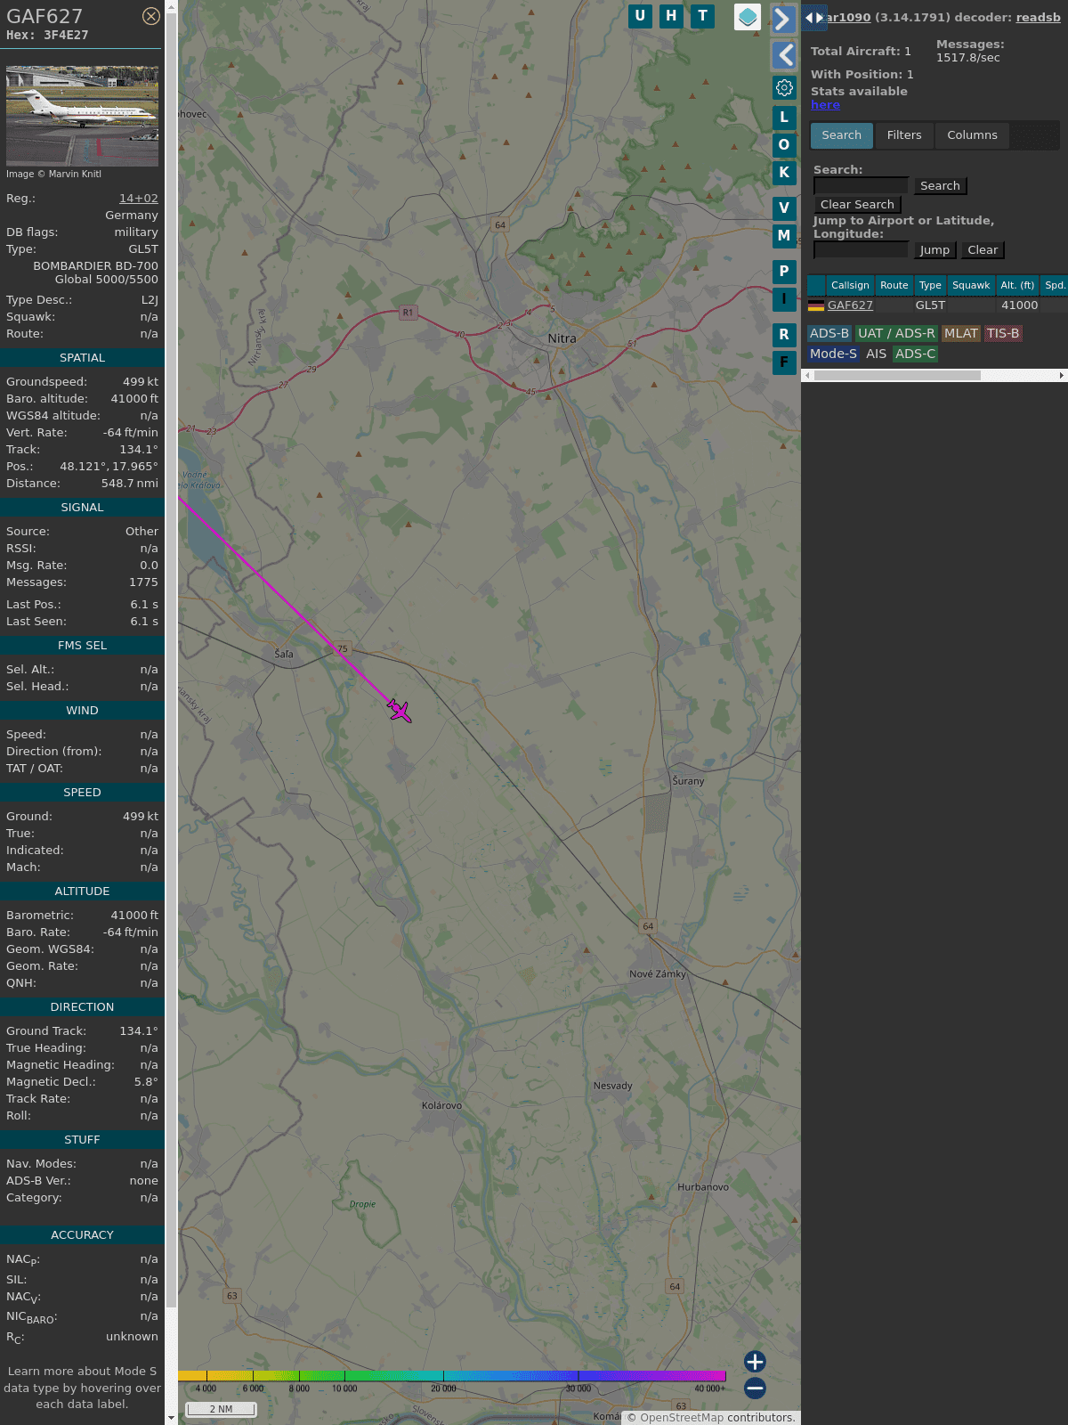Click the altitude color legend bar
This screenshot has height=1425, width=1068.
point(452,1376)
